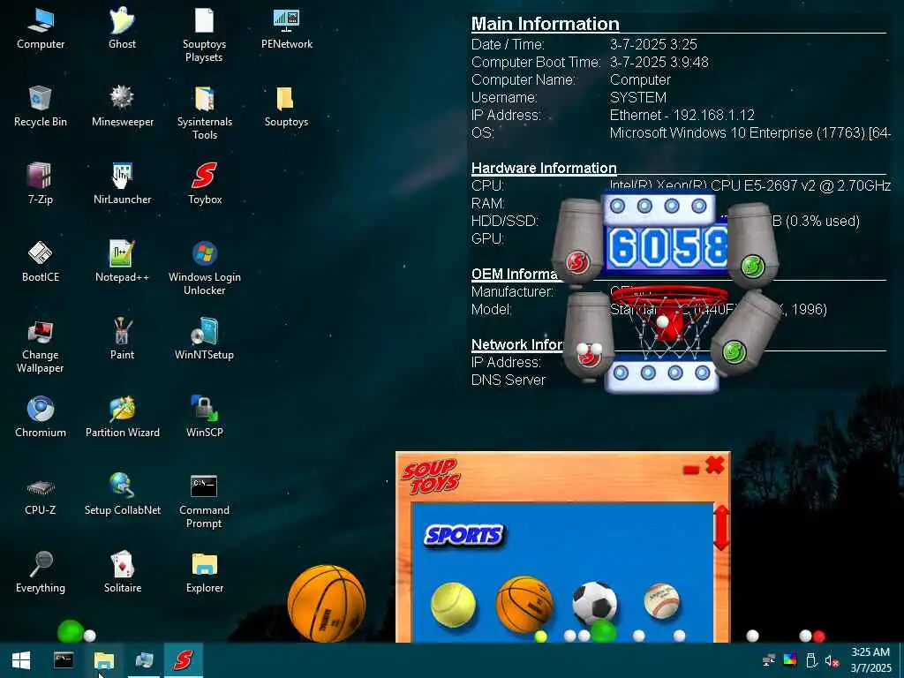The height and width of the screenshot is (678, 904).
Task: Click the "Ethernet - 192.168.1.12" value
Action: click(x=682, y=115)
